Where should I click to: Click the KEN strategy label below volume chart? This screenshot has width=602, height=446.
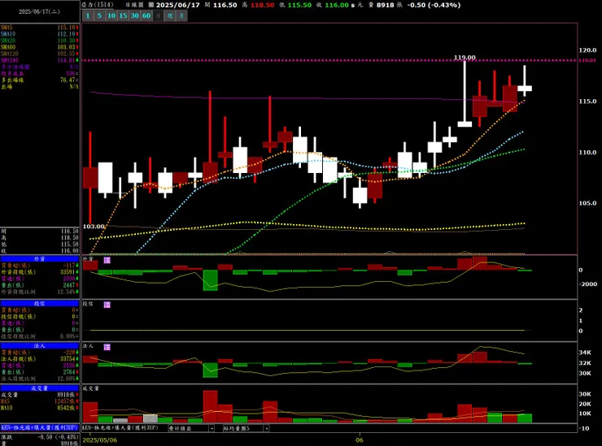[x=120, y=427]
